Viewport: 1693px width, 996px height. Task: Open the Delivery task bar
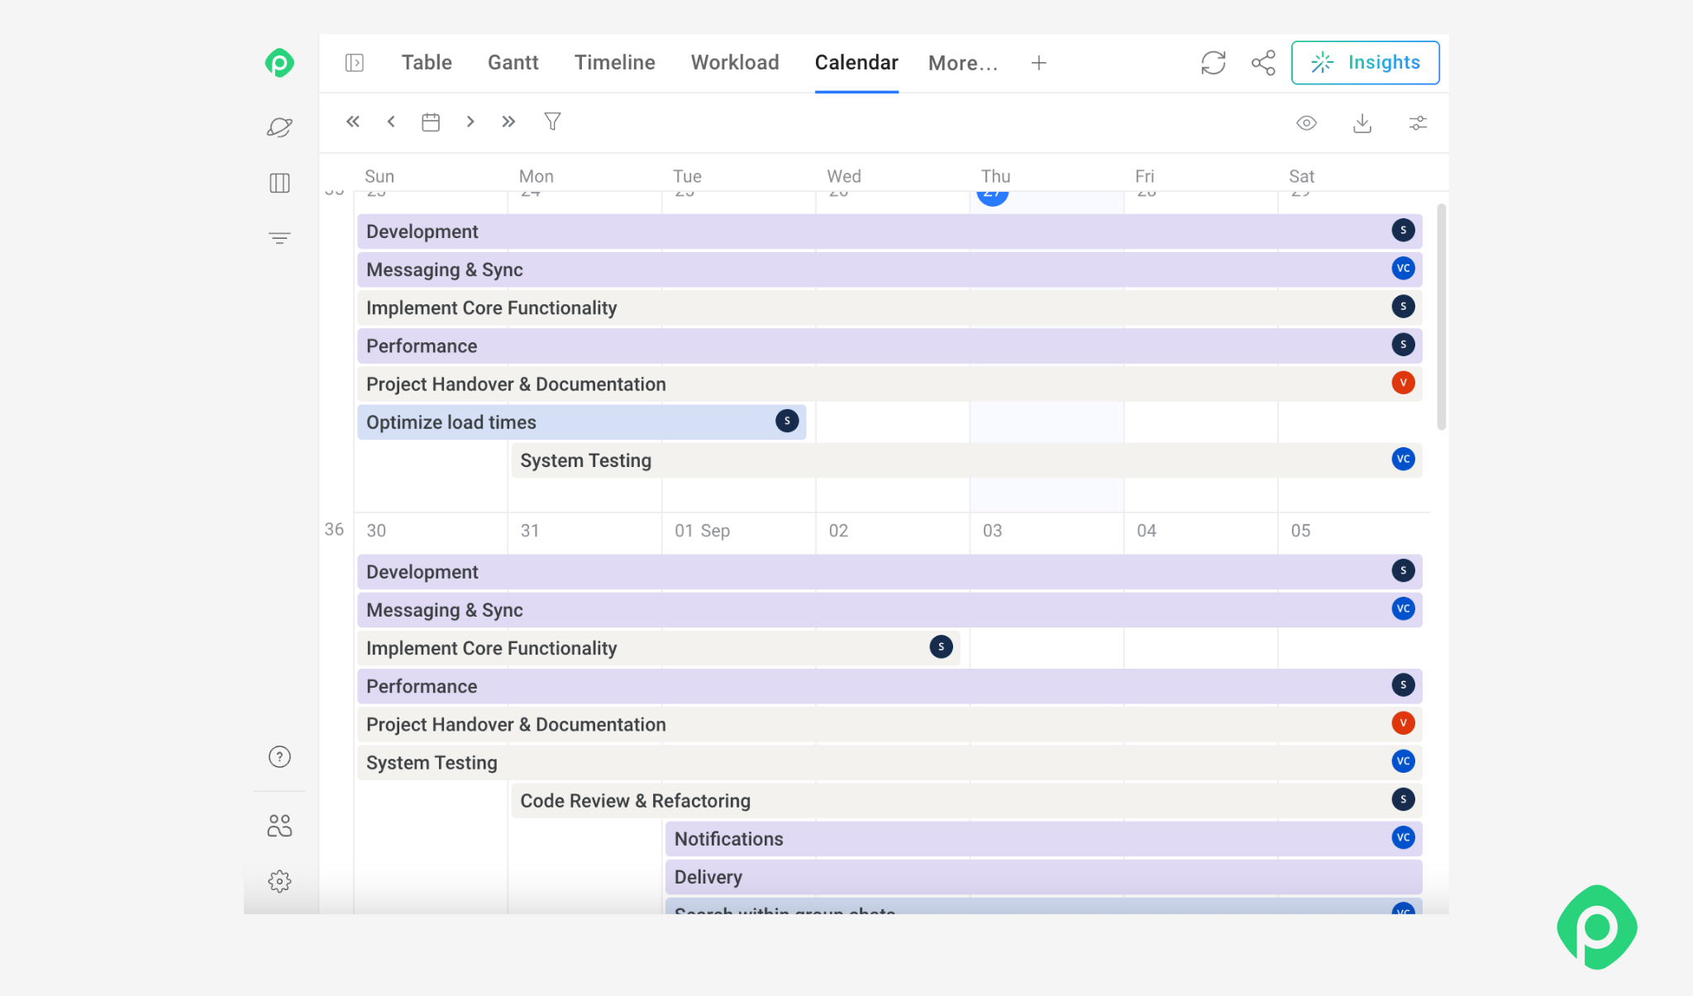(x=1044, y=877)
